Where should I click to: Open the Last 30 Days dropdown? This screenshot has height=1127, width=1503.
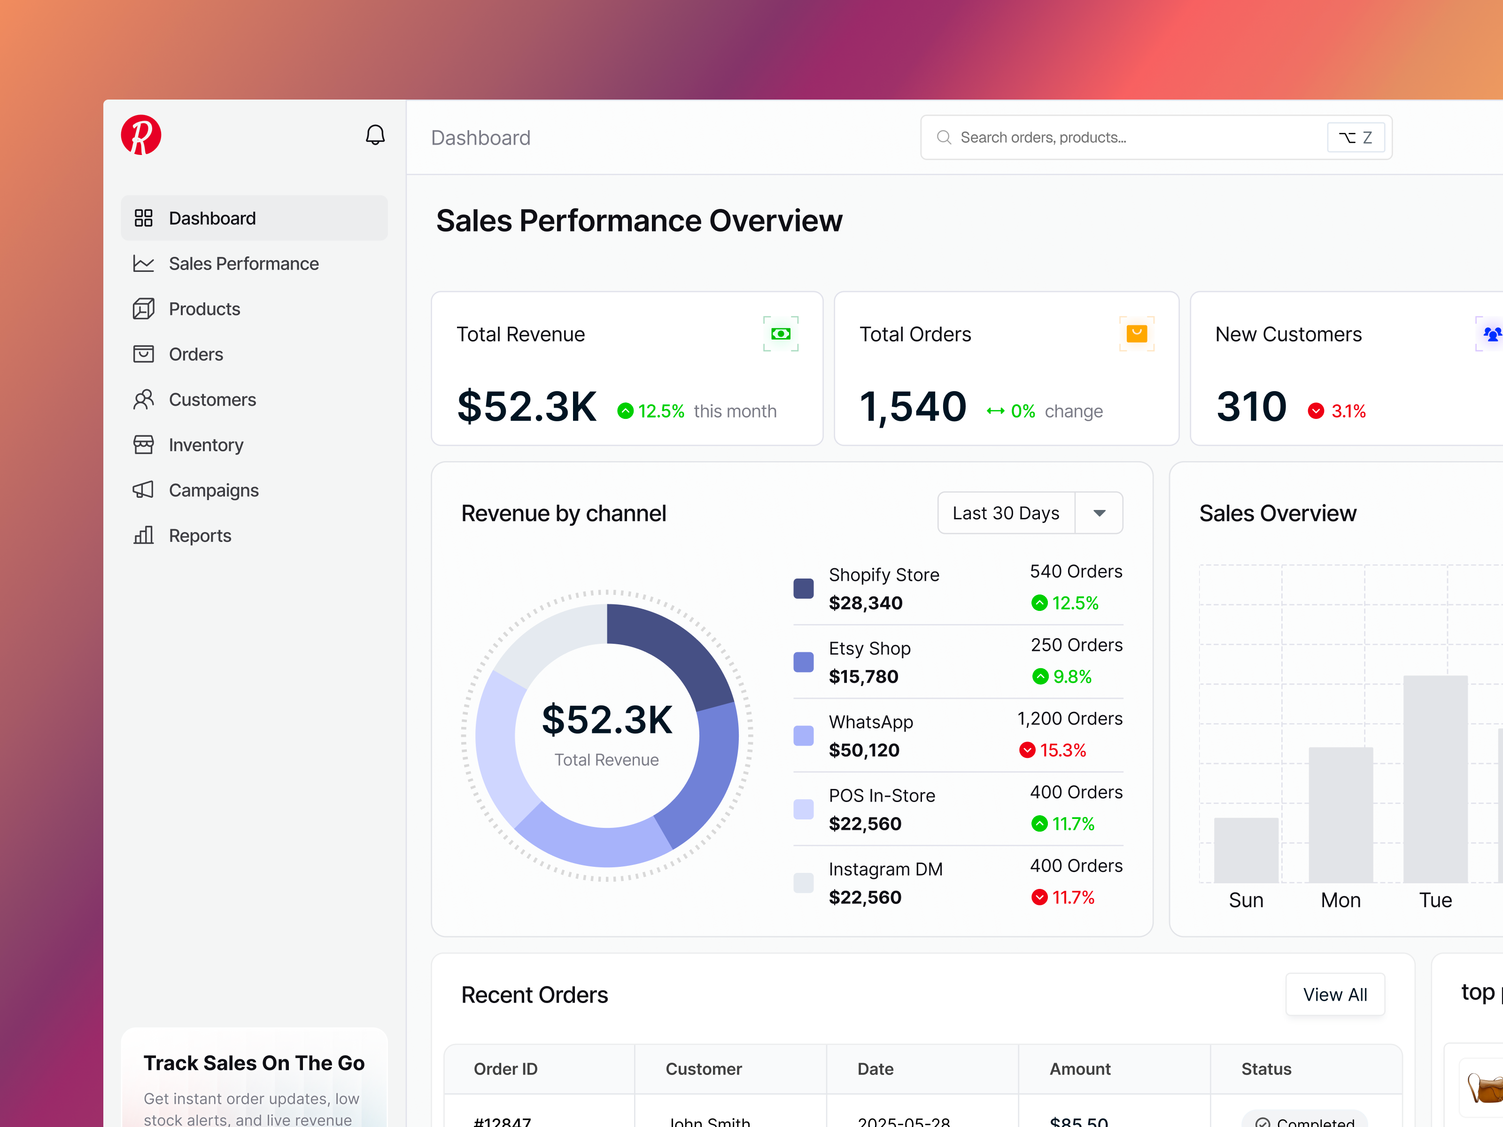(x=1005, y=513)
